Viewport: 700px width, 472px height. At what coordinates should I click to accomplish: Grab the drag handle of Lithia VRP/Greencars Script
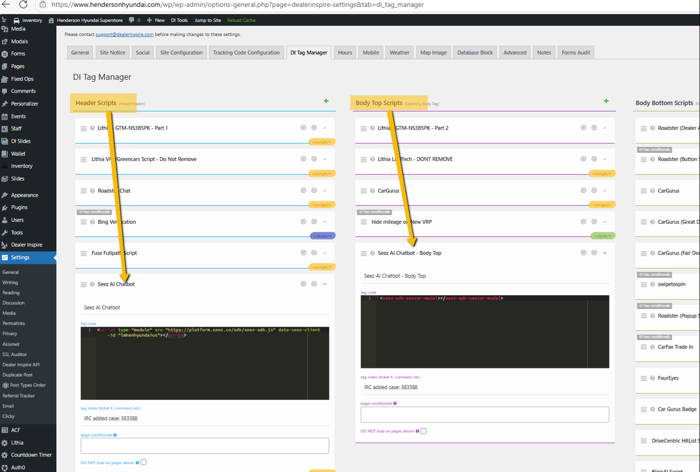point(84,159)
